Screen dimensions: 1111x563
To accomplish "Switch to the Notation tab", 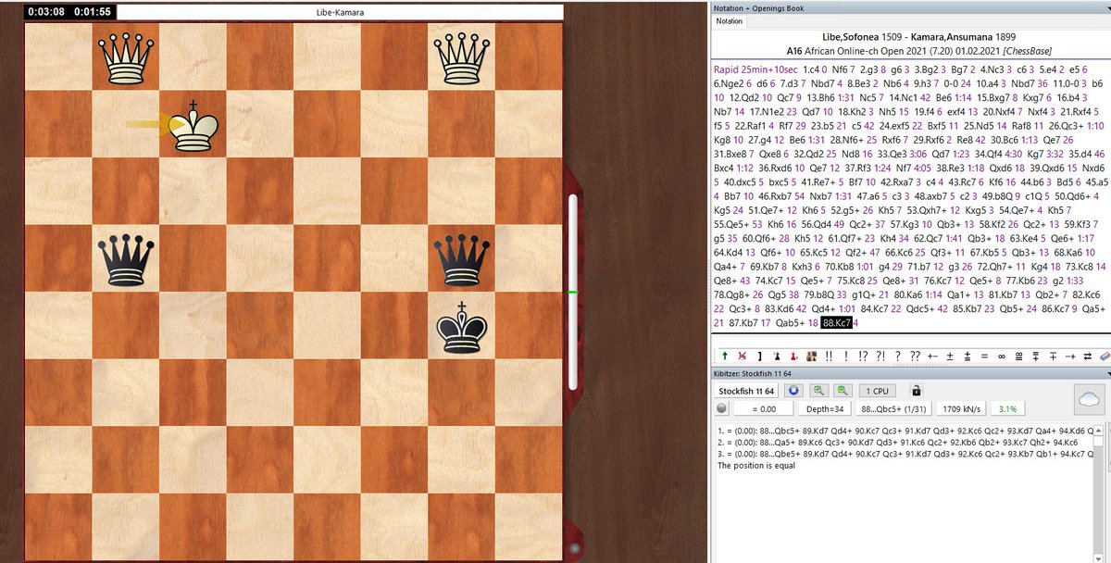I will [730, 20].
